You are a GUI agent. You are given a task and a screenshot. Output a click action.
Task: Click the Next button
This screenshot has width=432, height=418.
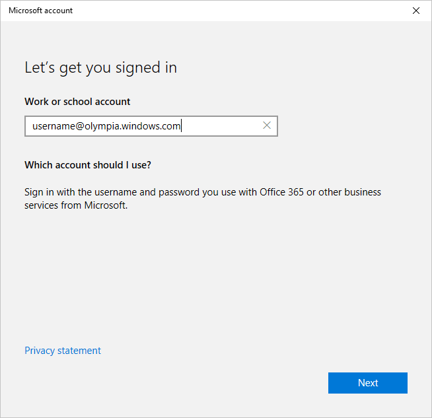(x=367, y=383)
